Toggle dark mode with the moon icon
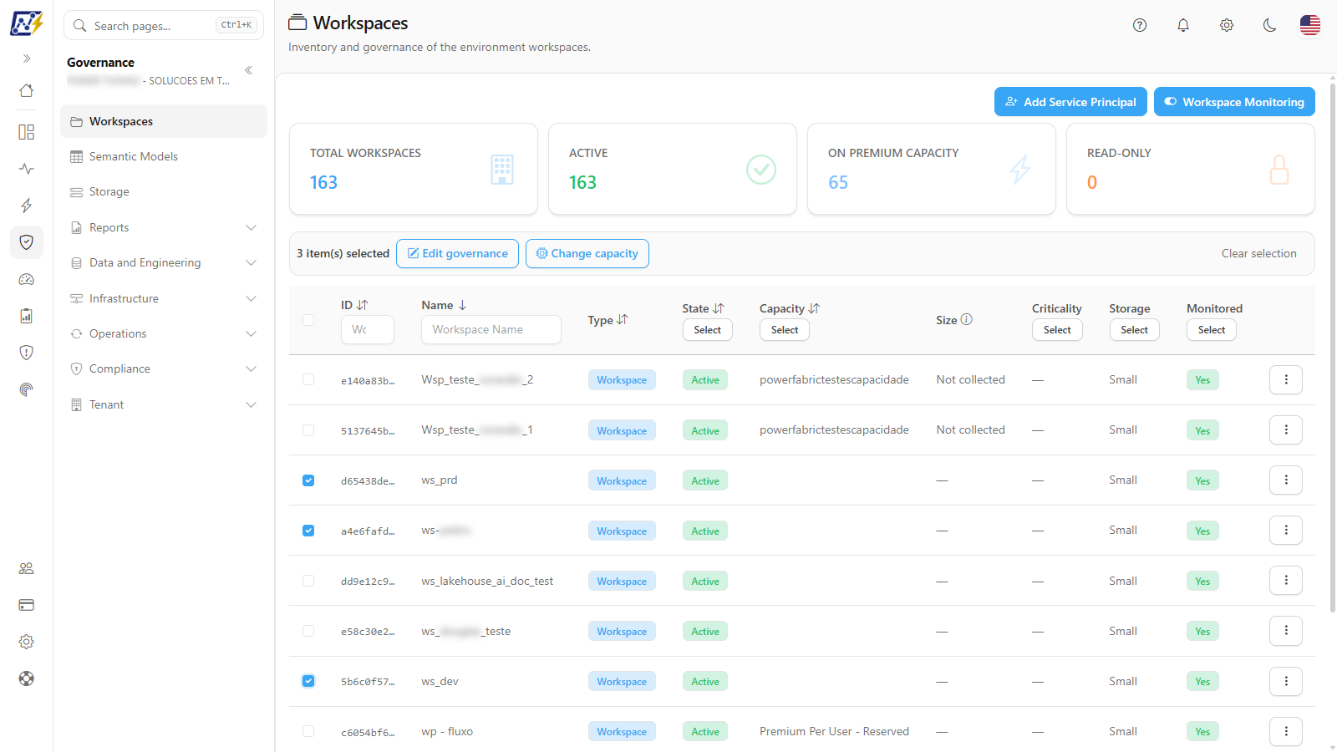 1270,25
